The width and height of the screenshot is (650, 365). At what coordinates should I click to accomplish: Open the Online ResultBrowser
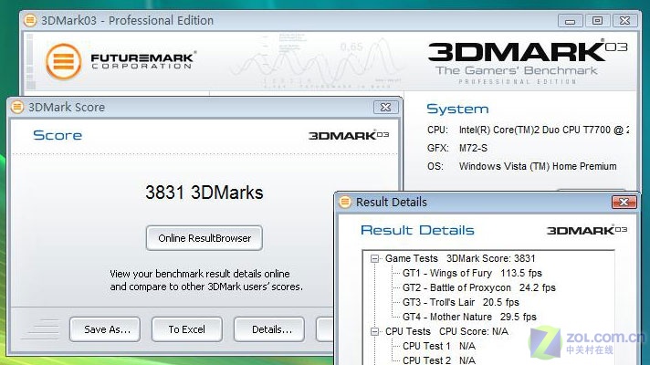point(204,238)
